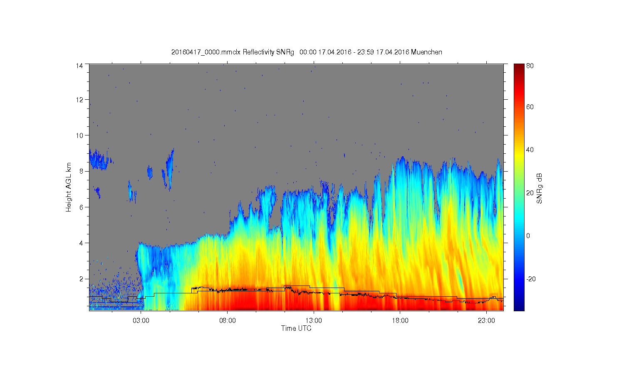Click the blue cloud patch near 9 km at start
This screenshot has width=624, height=374.
(x=99, y=160)
